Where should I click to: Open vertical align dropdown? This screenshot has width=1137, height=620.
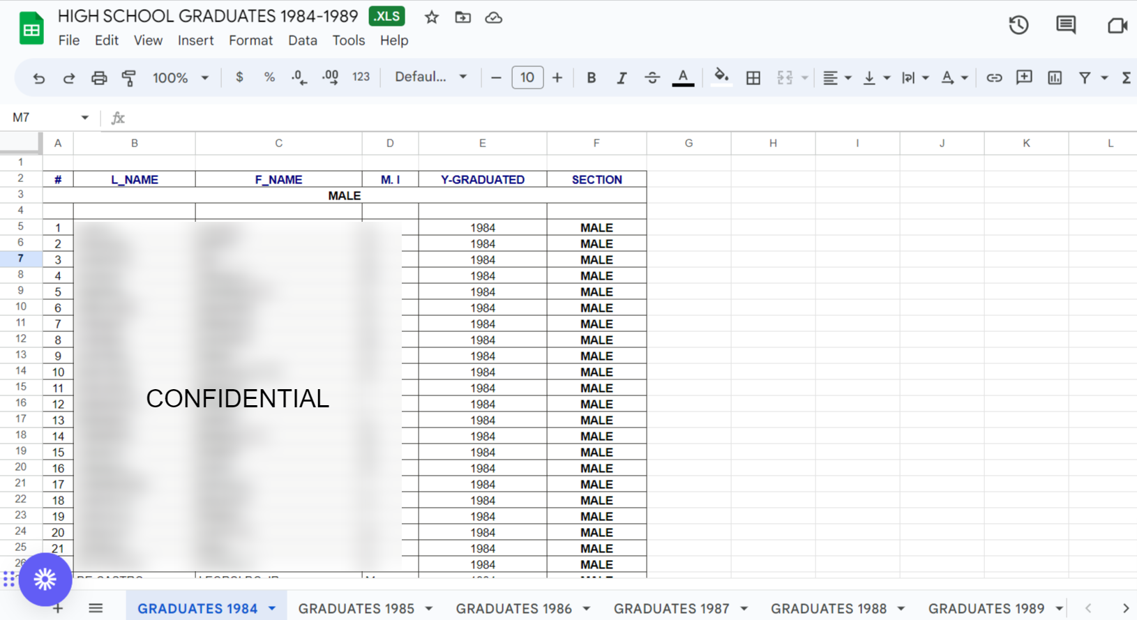tap(876, 78)
